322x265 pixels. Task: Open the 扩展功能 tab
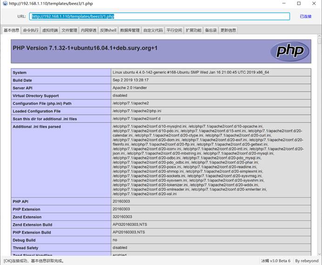[193, 30]
